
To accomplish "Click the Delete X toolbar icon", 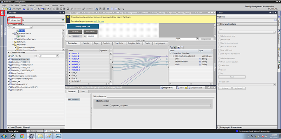I will (x=38, y=8).
